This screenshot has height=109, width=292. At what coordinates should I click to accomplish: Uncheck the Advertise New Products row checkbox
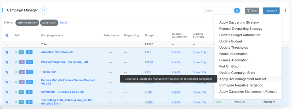[x=7, y=52]
